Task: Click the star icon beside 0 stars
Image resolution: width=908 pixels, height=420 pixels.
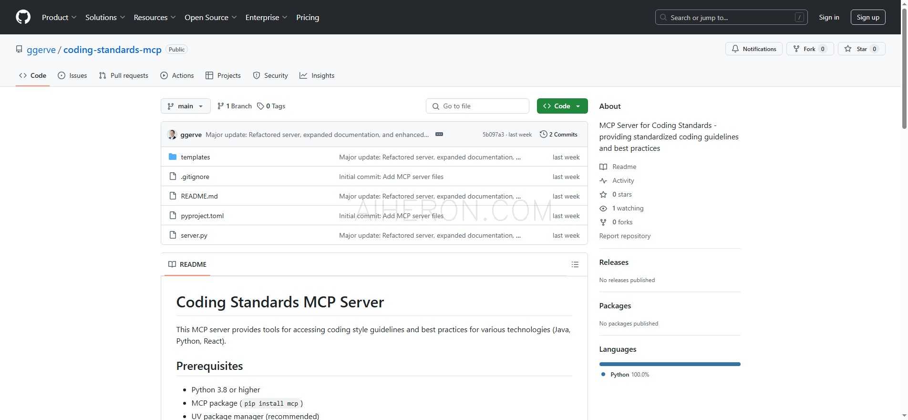Action: 603,194
